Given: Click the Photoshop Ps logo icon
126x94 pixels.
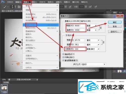Looking at the screenshot, I should pyautogui.click(x=3, y=2).
